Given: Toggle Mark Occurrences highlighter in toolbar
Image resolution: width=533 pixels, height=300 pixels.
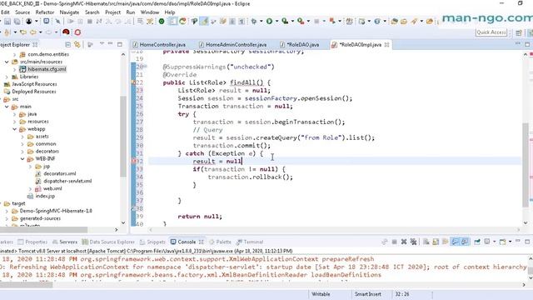Looking at the screenshot, I should (x=204, y=22).
